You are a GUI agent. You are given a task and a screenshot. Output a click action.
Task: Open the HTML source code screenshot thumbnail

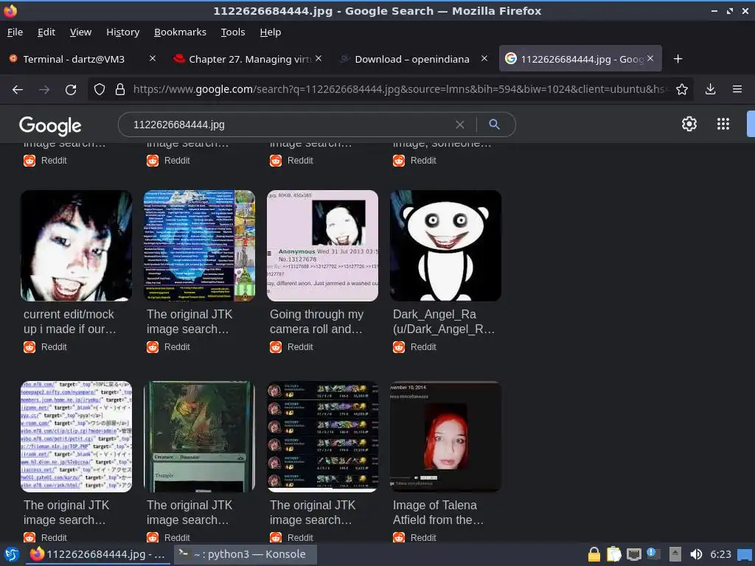coord(76,436)
